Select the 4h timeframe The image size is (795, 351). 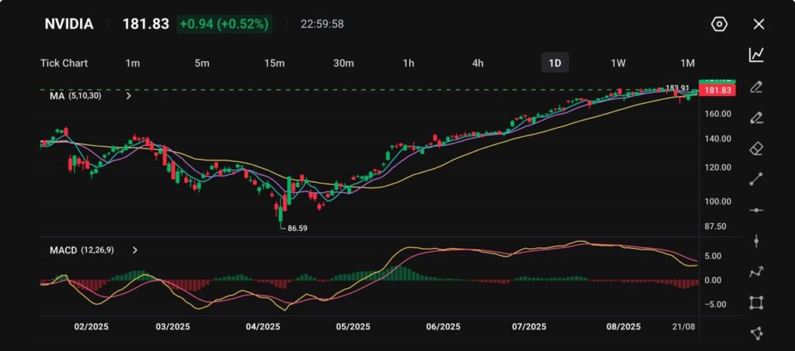click(x=477, y=63)
